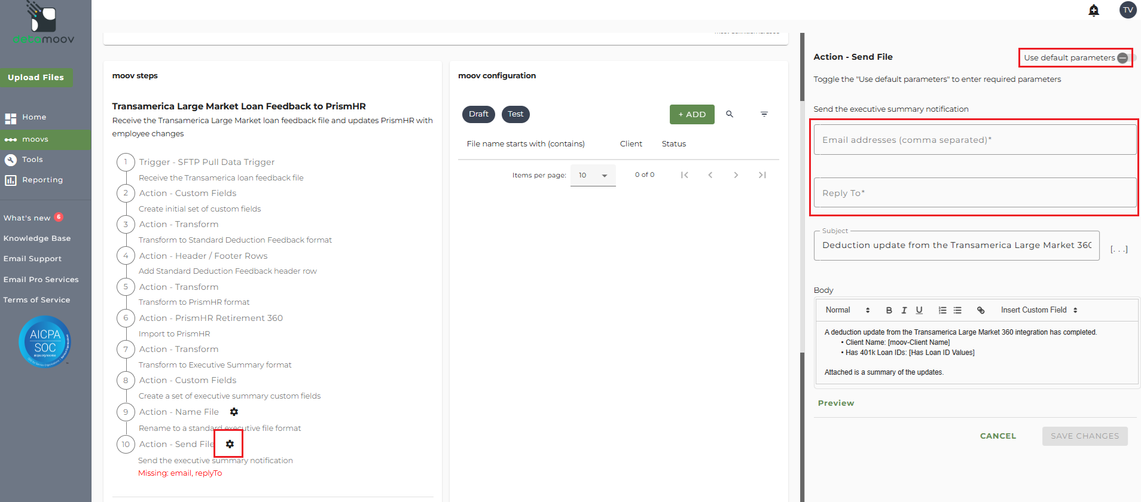Insert a numbered list in Body
The height and width of the screenshot is (502, 1141).
pos(942,310)
